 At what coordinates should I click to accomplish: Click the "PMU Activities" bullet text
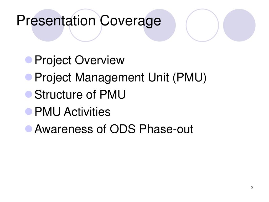[x=73, y=112]
